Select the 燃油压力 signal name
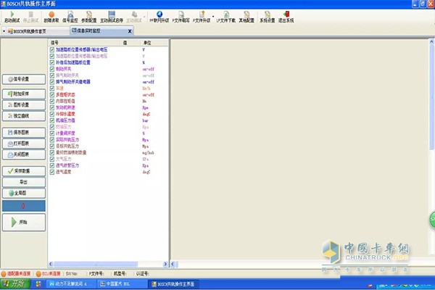 coord(64,127)
